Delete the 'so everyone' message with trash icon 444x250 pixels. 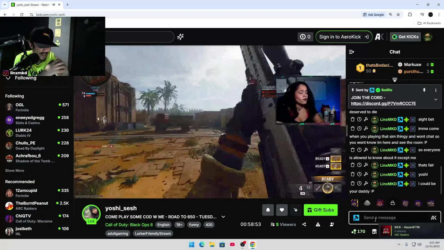tap(352, 150)
